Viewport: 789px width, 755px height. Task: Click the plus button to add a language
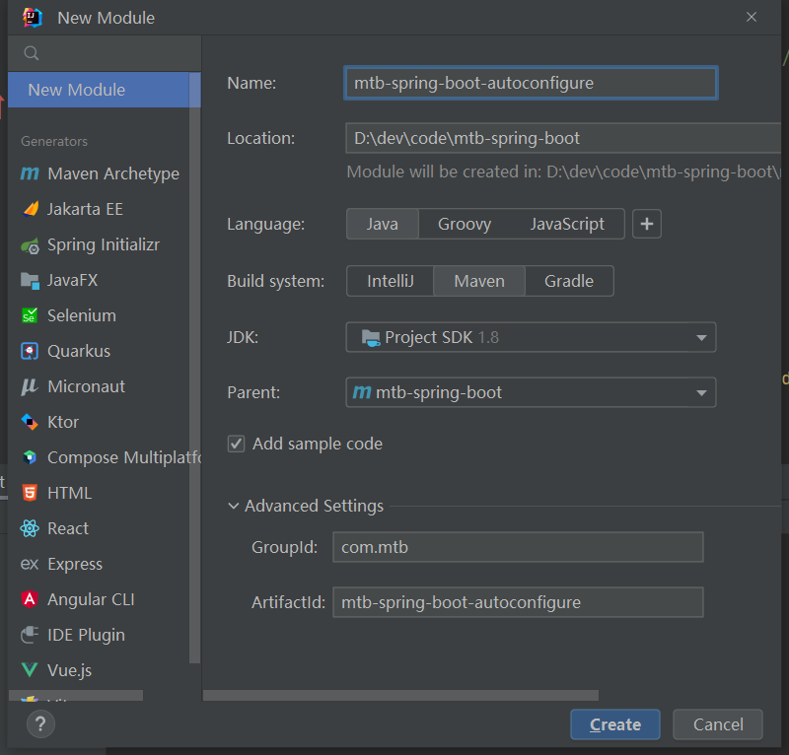(647, 224)
